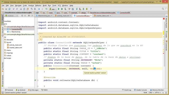Viewport: 169px width, 95px height.
Task: Open the 6: Android tool window
Action: [21, 90]
